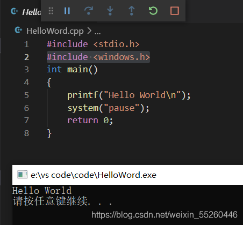Viewport: 243px width, 225px height.
Task: Pause the debug session
Action: (x=67, y=11)
